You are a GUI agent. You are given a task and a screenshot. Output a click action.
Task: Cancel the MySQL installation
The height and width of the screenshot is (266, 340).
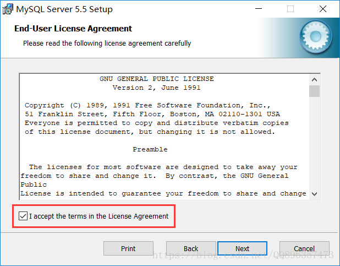(x=304, y=248)
